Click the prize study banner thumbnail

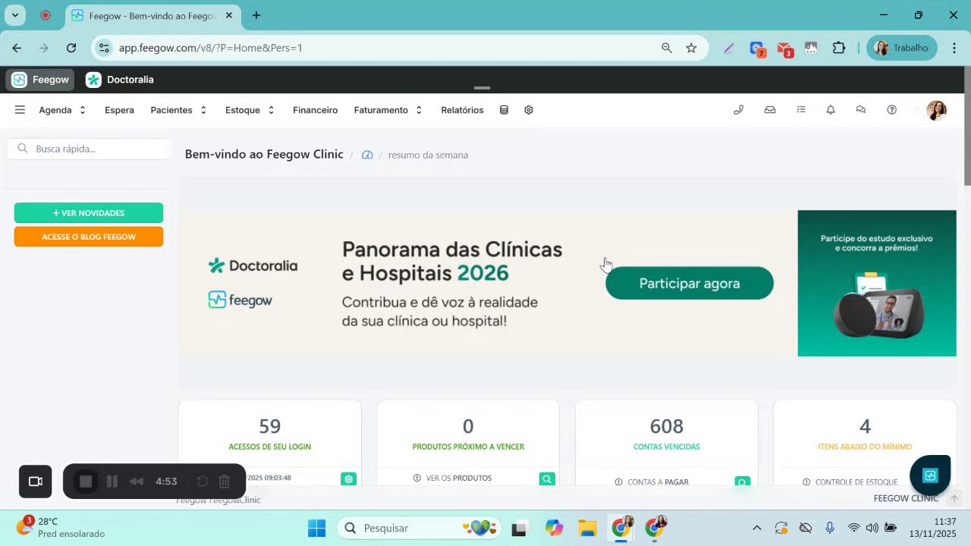[877, 283]
